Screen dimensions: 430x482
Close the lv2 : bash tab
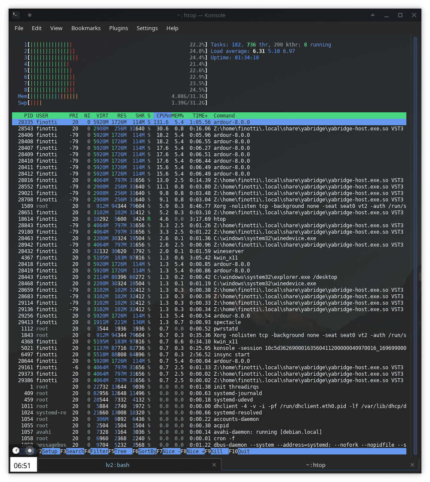(214, 465)
